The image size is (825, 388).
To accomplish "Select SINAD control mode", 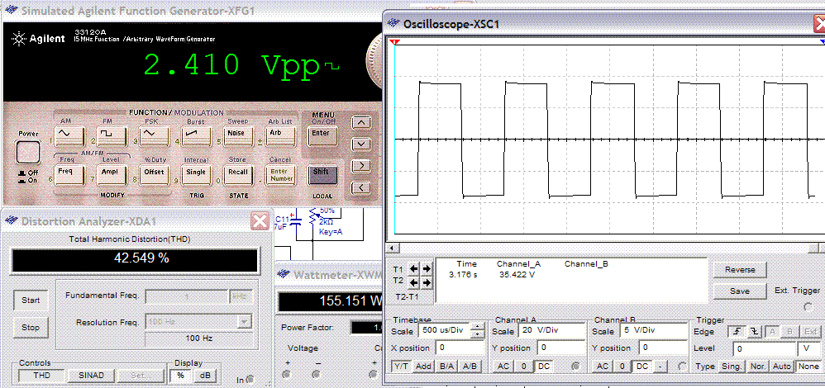I will 92,376.
